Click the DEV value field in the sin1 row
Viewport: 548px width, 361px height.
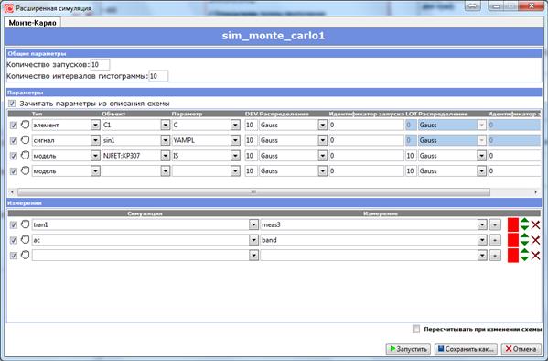pyautogui.click(x=251, y=140)
